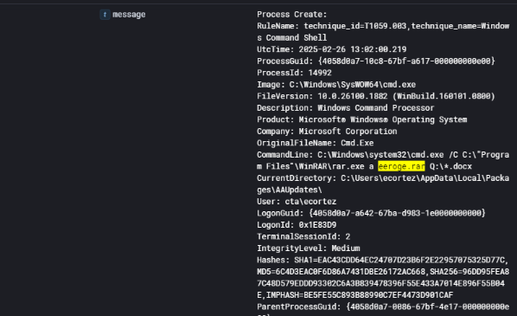Click the Q:\*.docx argument in CommandLine

450,166
